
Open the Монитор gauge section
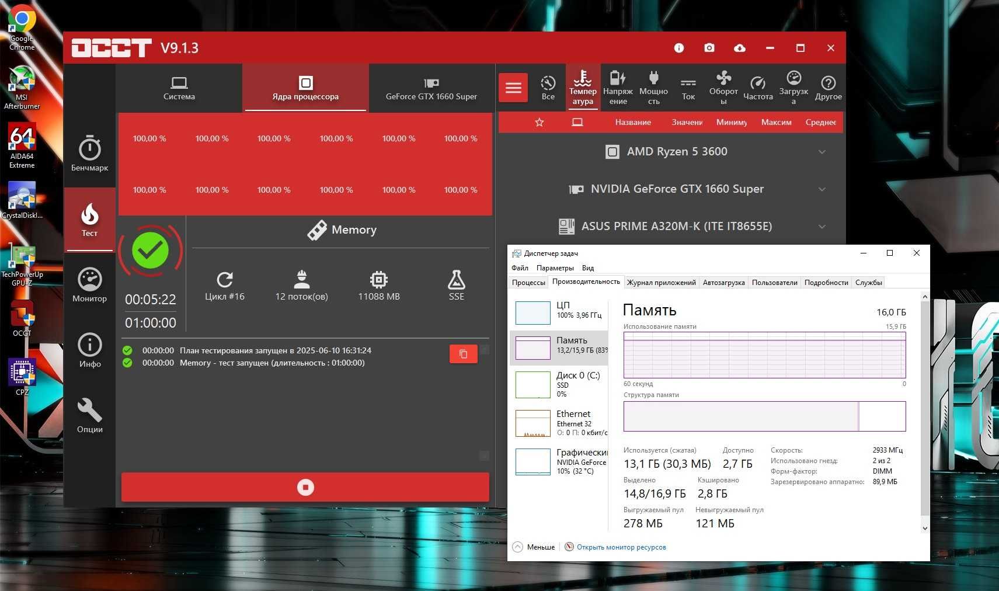pos(89,285)
